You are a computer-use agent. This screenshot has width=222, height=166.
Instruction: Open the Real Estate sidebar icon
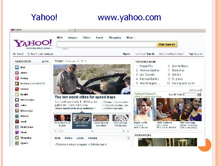17,127
